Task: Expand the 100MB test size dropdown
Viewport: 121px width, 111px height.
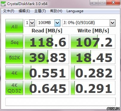Action: pyautogui.click(x=58, y=23)
